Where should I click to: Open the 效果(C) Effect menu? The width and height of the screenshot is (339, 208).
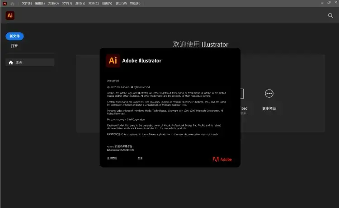[94, 3]
